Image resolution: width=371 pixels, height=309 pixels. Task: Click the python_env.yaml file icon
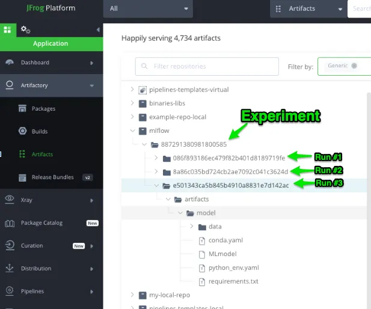tap(202, 268)
